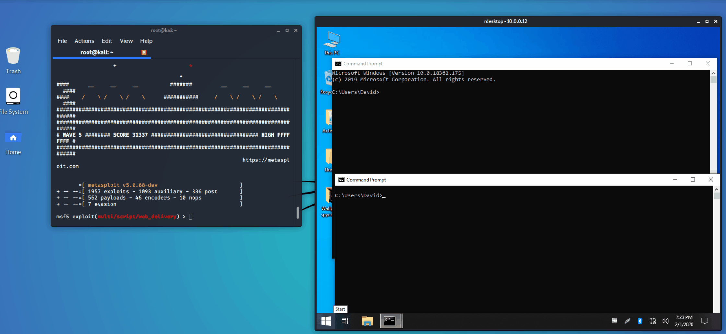Open File Explorer from the taskbar
Screen dimensions: 726x334
tap(367, 321)
